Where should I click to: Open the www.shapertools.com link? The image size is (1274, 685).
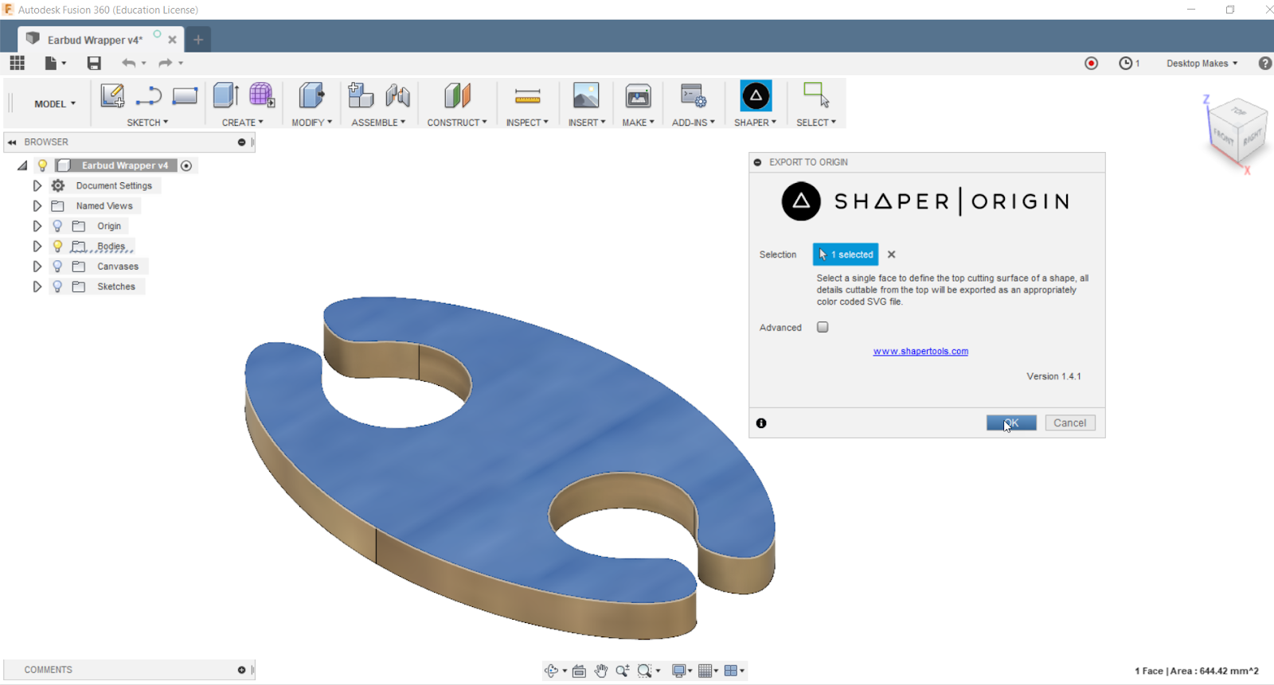click(x=920, y=351)
